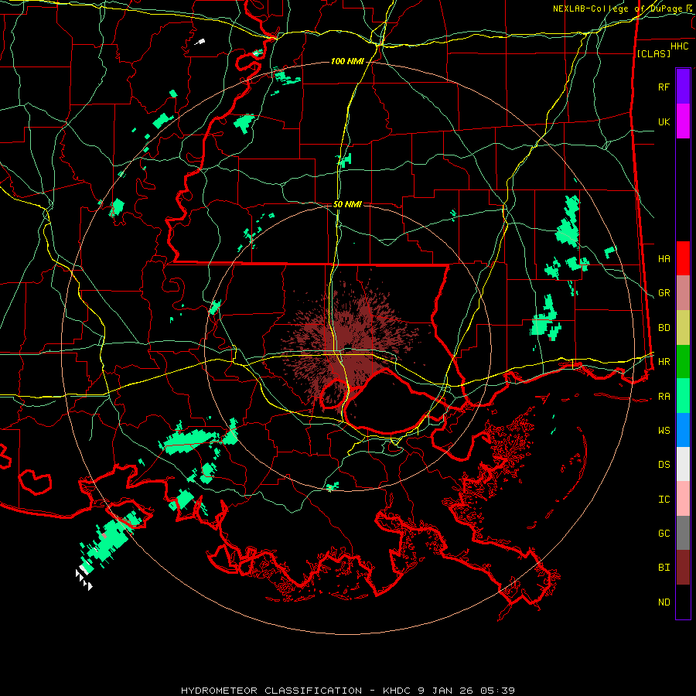Image resolution: width=696 pixels, height=696 pixels.
Task: Select the gray GC legend swatch
Action: pos(683,533)
